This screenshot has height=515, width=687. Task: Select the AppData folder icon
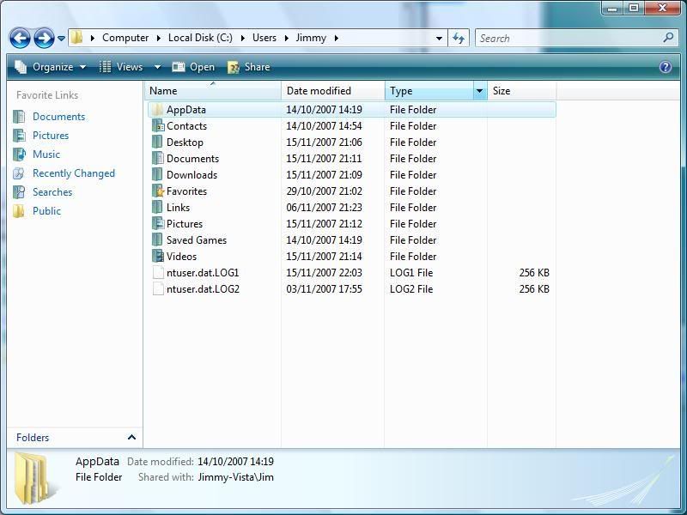tap(157, 110)
